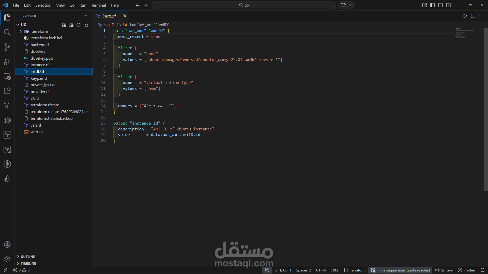The width and height of the screenshot is (488, 274).
Task: Open the Source Control view
Action: point(7,47)
